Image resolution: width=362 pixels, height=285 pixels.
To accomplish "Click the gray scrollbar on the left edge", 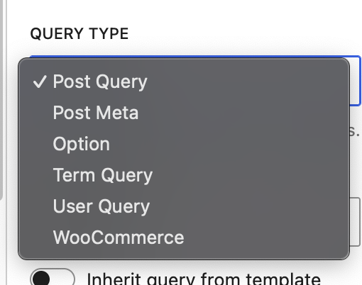I will click(1, 99).
